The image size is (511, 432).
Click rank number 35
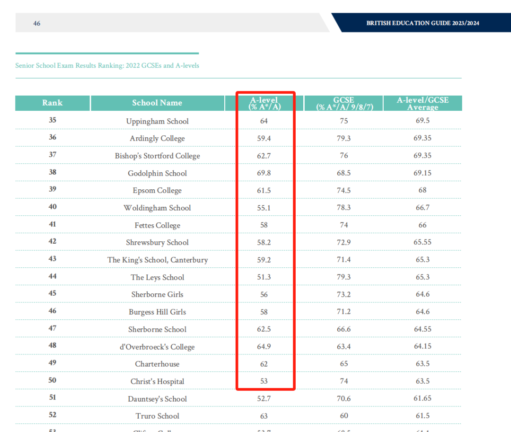coord(53,120)
